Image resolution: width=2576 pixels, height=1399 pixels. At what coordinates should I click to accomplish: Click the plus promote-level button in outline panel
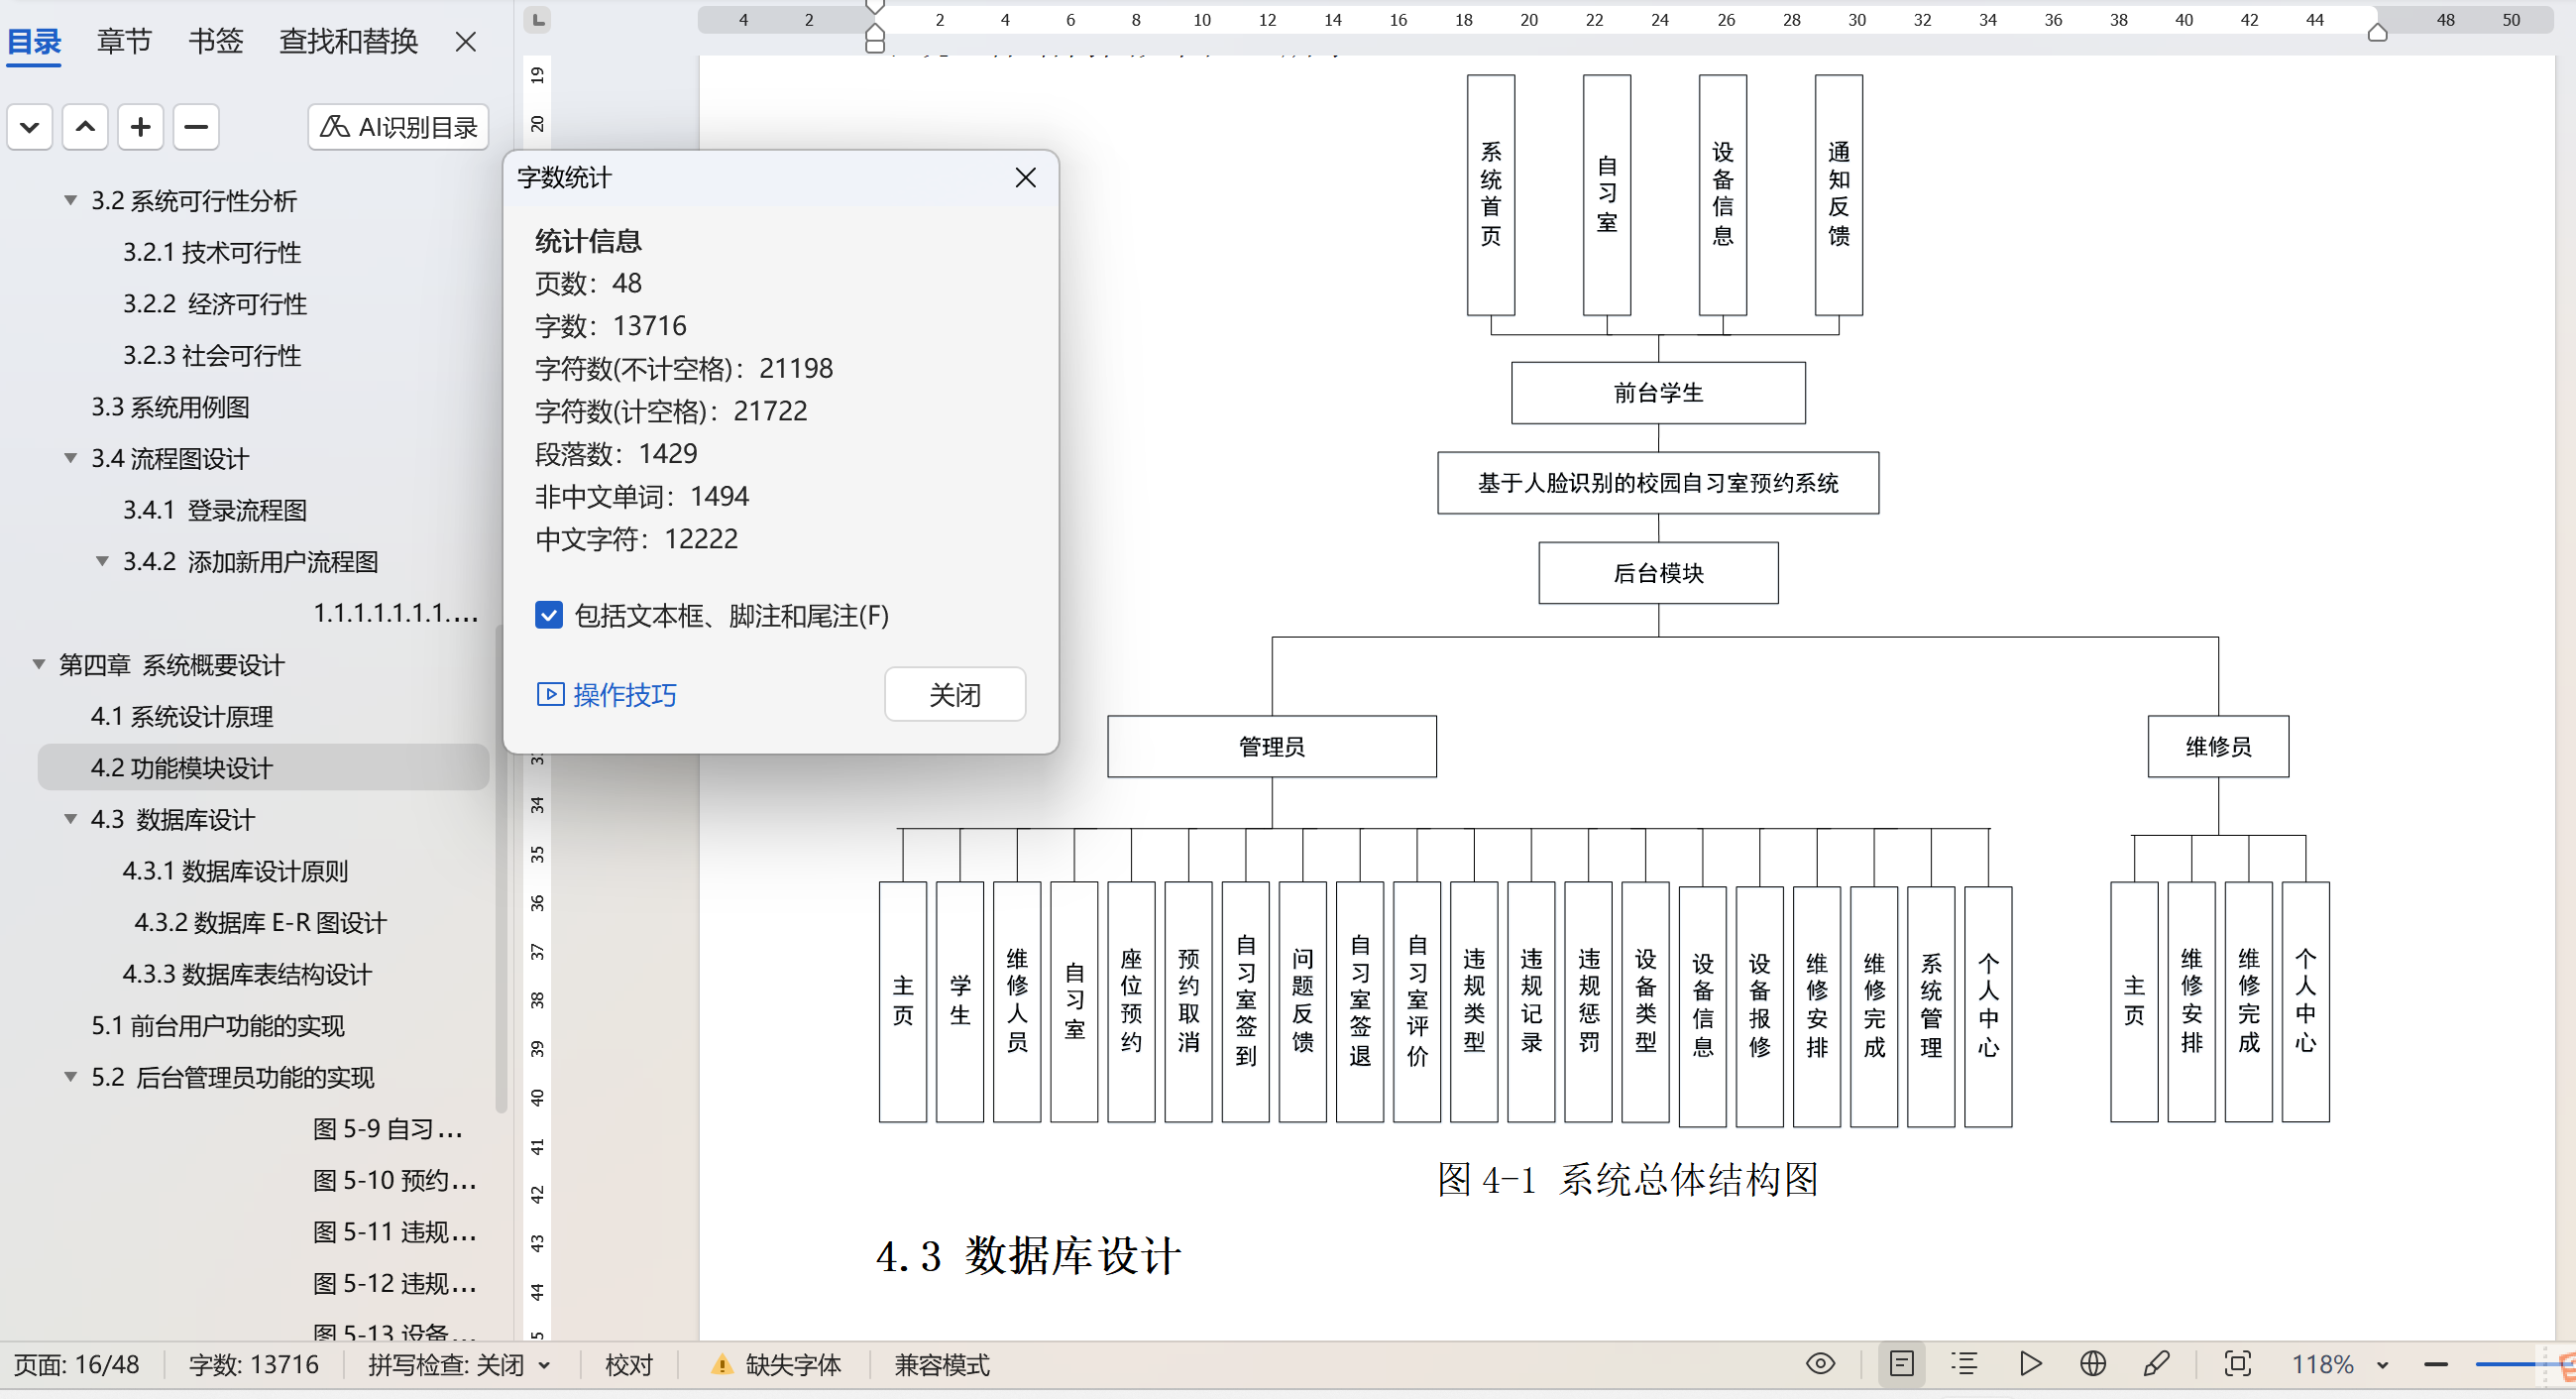140,127
